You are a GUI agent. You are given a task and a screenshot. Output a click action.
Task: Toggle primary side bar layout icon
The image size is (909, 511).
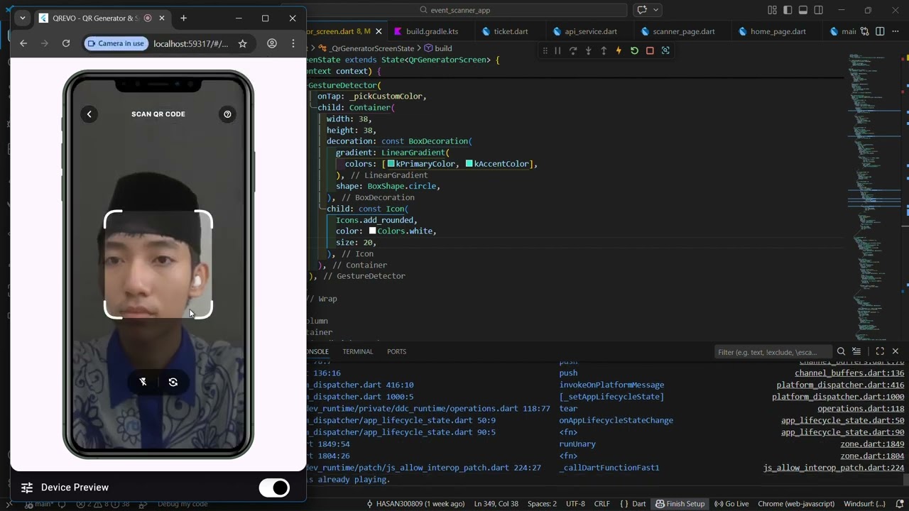click(x=788, y=10)
